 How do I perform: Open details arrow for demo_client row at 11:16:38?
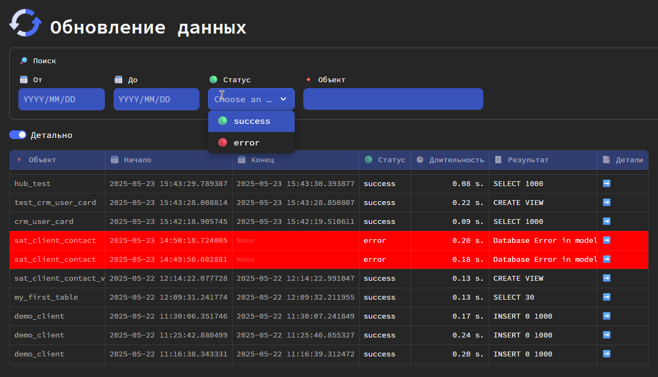[607, 354]
